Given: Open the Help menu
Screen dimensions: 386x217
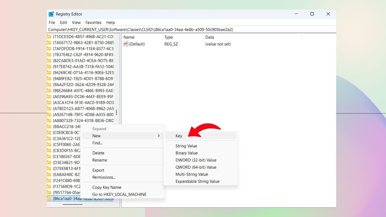Looking at the screenshot, I should [111, 23].
